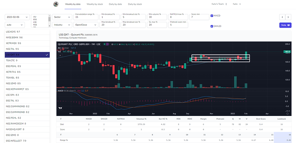The image size is (296, 143).
Task: Click exchange list scroll-down arrow
Action: [50, 26]
